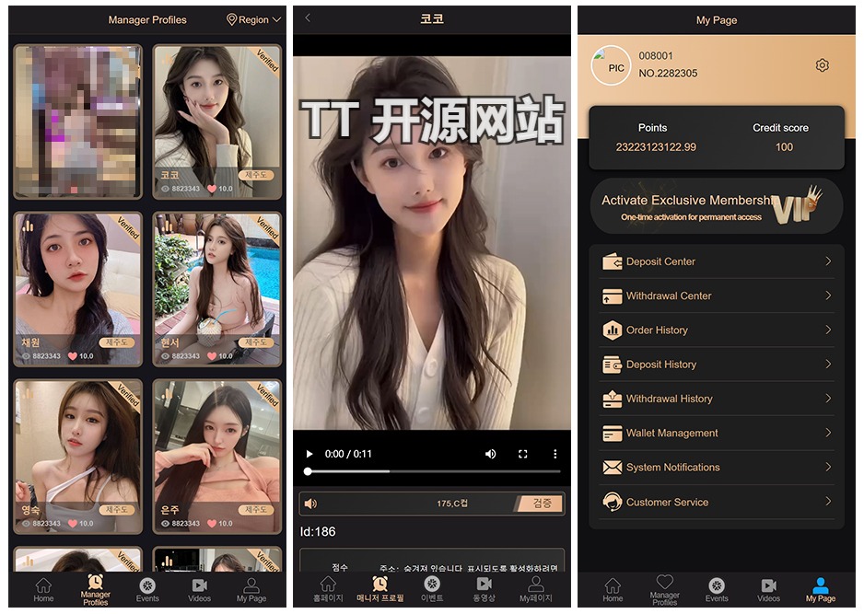Screen dimensions: 864x614
Task: Open Events tab on My Page screen
Action: [x=717, y=590]
